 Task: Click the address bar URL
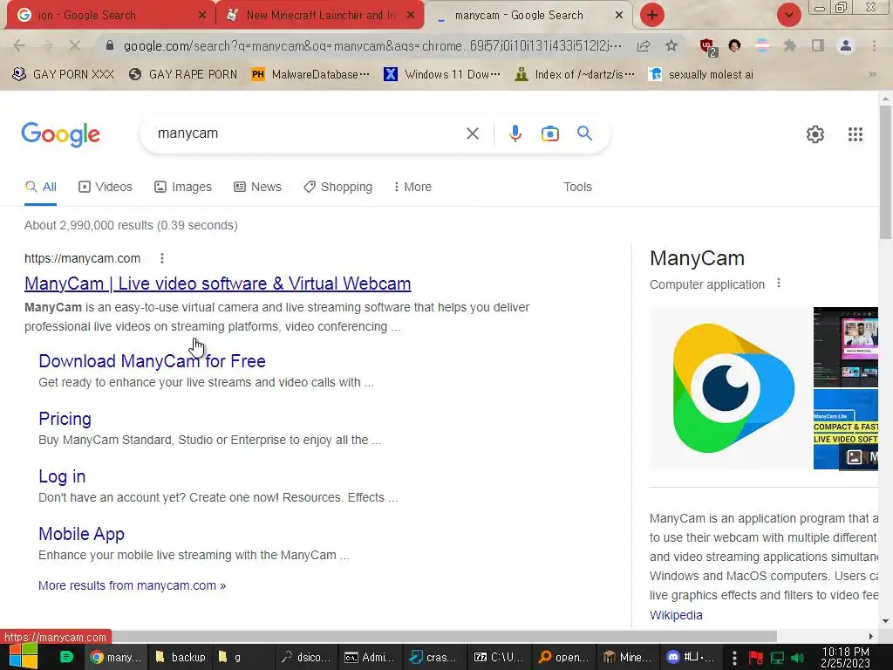372,45
